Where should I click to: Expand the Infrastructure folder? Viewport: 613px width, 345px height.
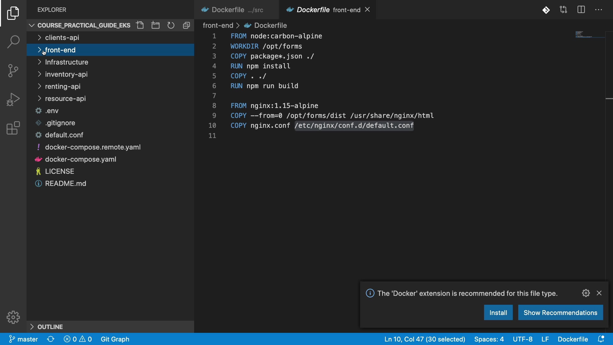click(x=66, y=62)
